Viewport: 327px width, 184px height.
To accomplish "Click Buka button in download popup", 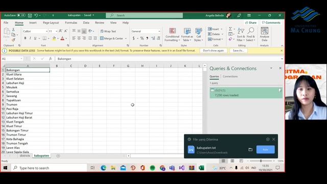I will tap(266, 150).
